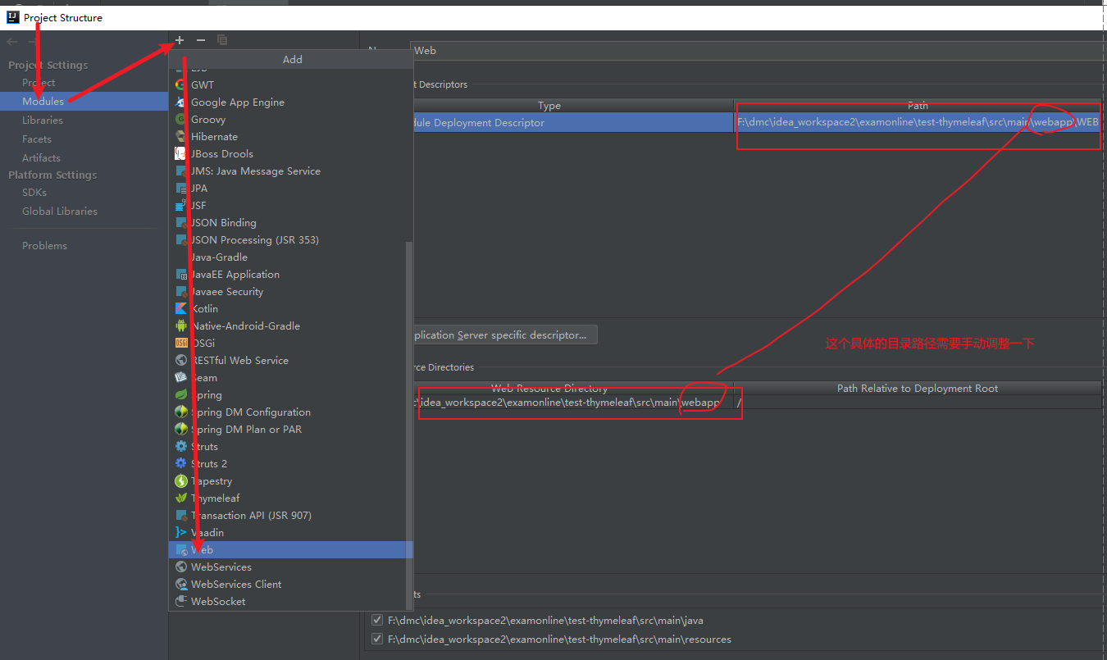
Task: Open Project in Project Settings
Action: pos(39,83)
